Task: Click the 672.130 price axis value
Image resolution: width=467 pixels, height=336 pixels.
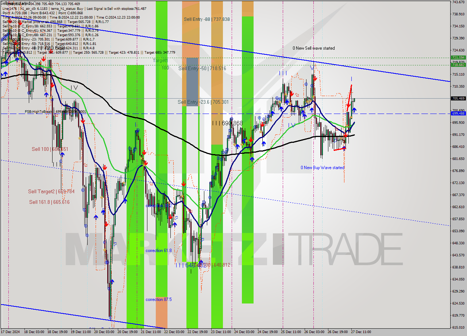Action: [458, 183]
